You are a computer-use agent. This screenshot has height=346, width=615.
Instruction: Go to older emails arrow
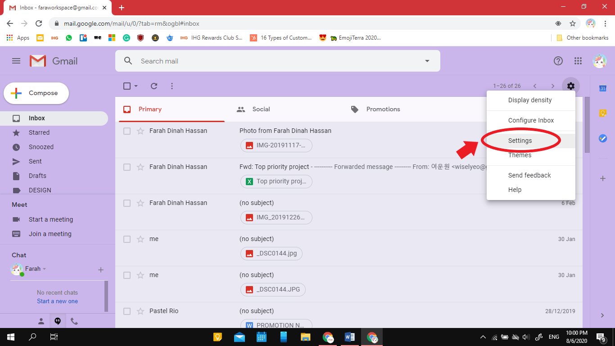[x=553, y=86]
